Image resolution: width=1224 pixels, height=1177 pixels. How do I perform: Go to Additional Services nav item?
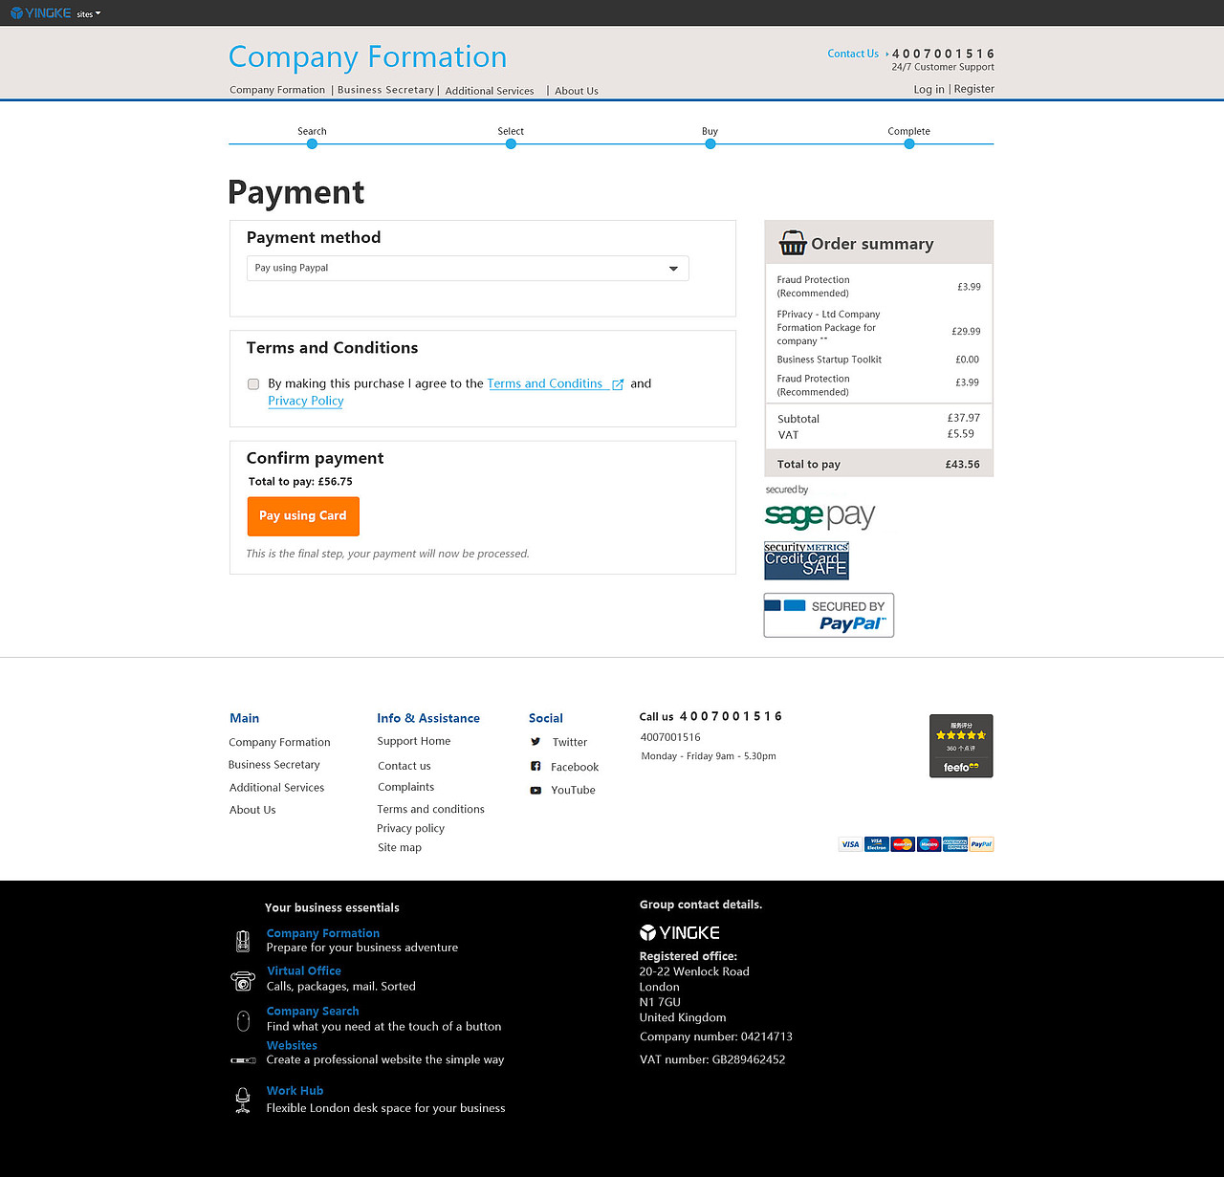click(490, 91)
